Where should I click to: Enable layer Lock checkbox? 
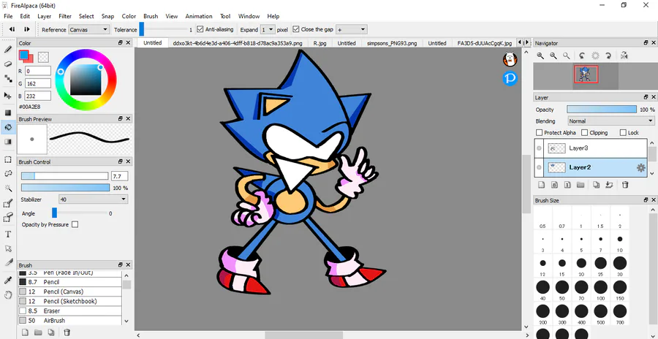point(623,132)
